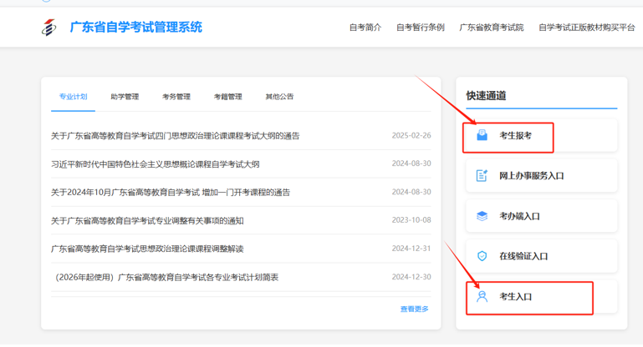Image resolution: width=643 pixels, height=347 pixels.
Task: Click the 考生报考 envelope icon
Action: click(x=482, y=135)
